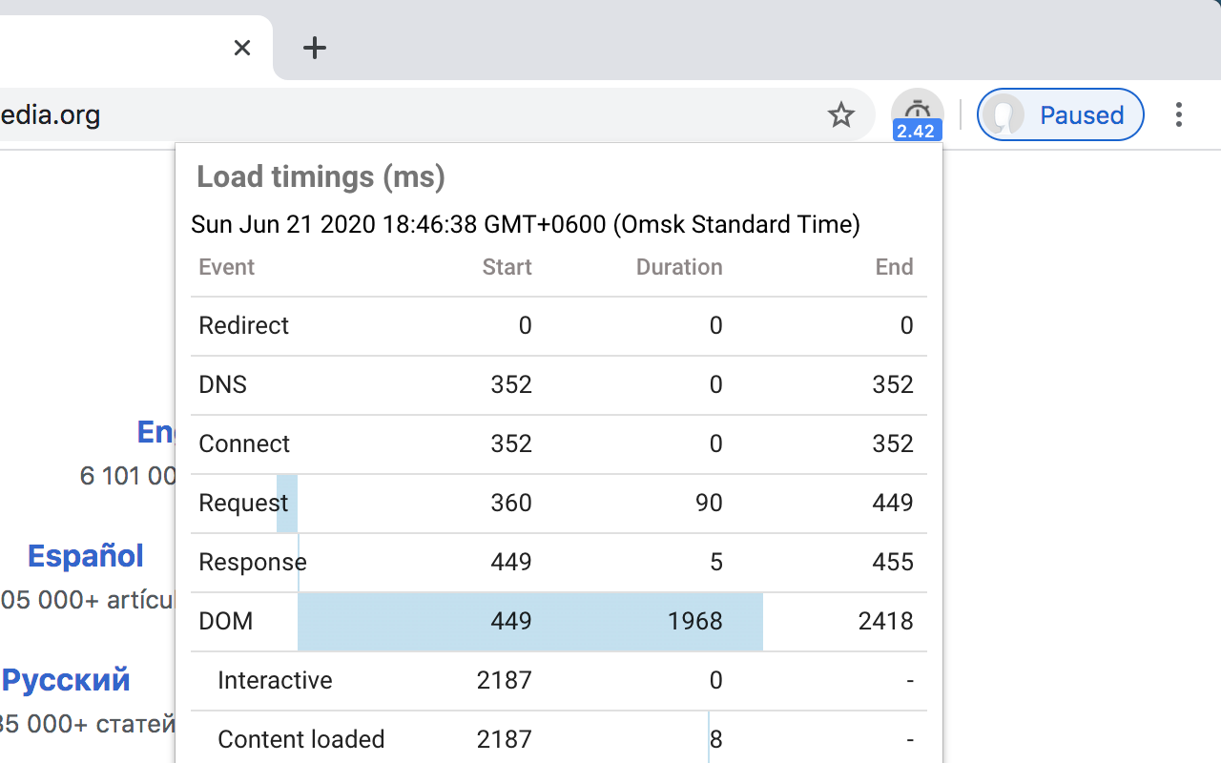
Task: Click the Load timings extension icon showing 2.42
Action: (x=917, y=114)
